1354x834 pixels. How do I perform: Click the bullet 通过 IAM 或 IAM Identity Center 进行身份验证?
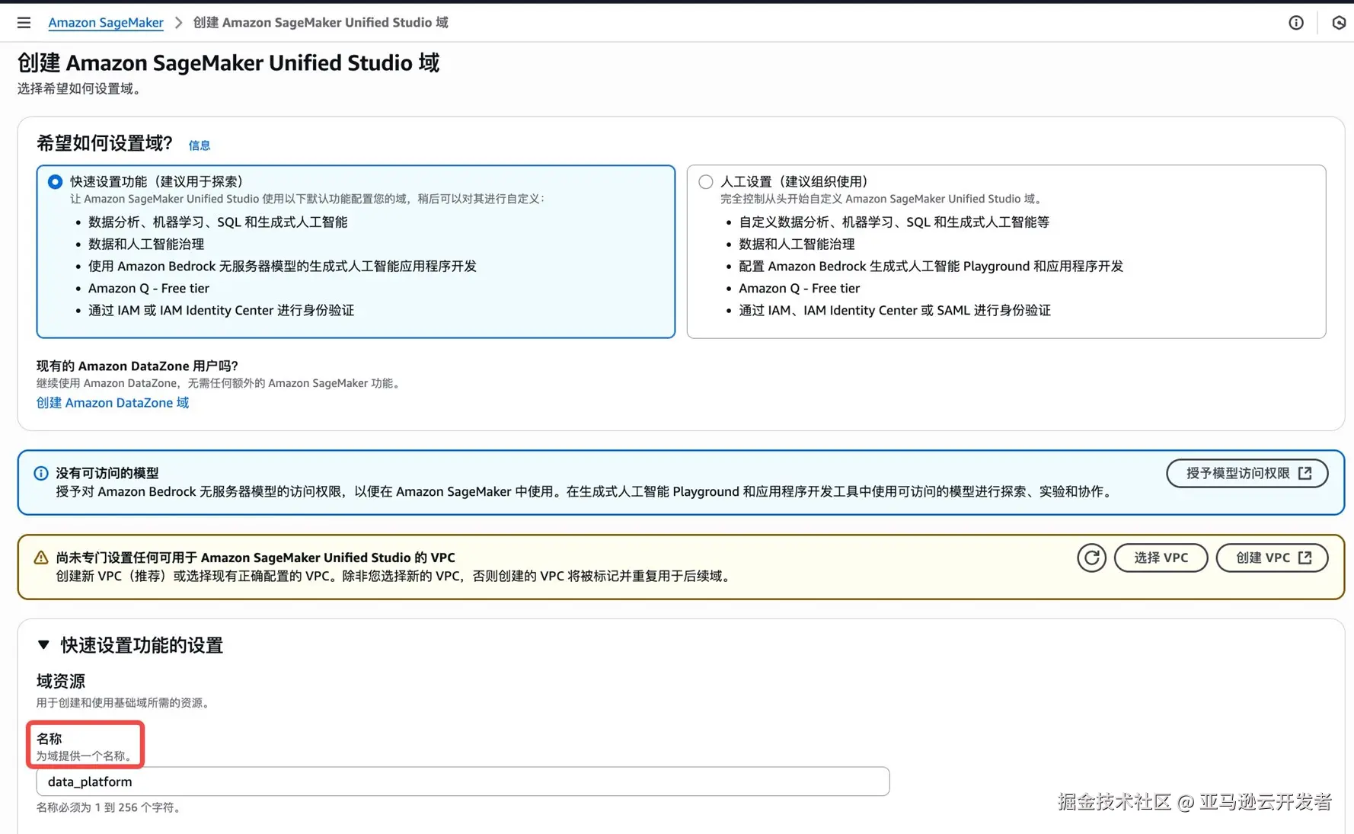[x=221, y=311]
